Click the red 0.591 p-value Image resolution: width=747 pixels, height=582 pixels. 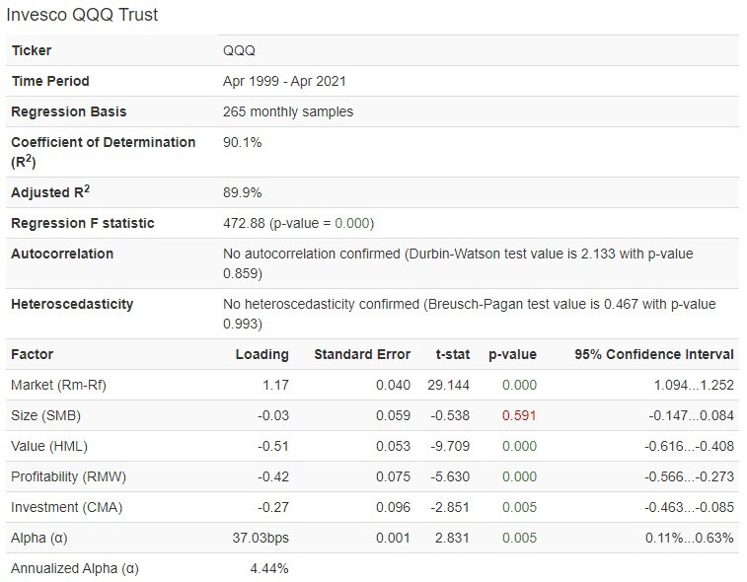(x=519, y=415)
